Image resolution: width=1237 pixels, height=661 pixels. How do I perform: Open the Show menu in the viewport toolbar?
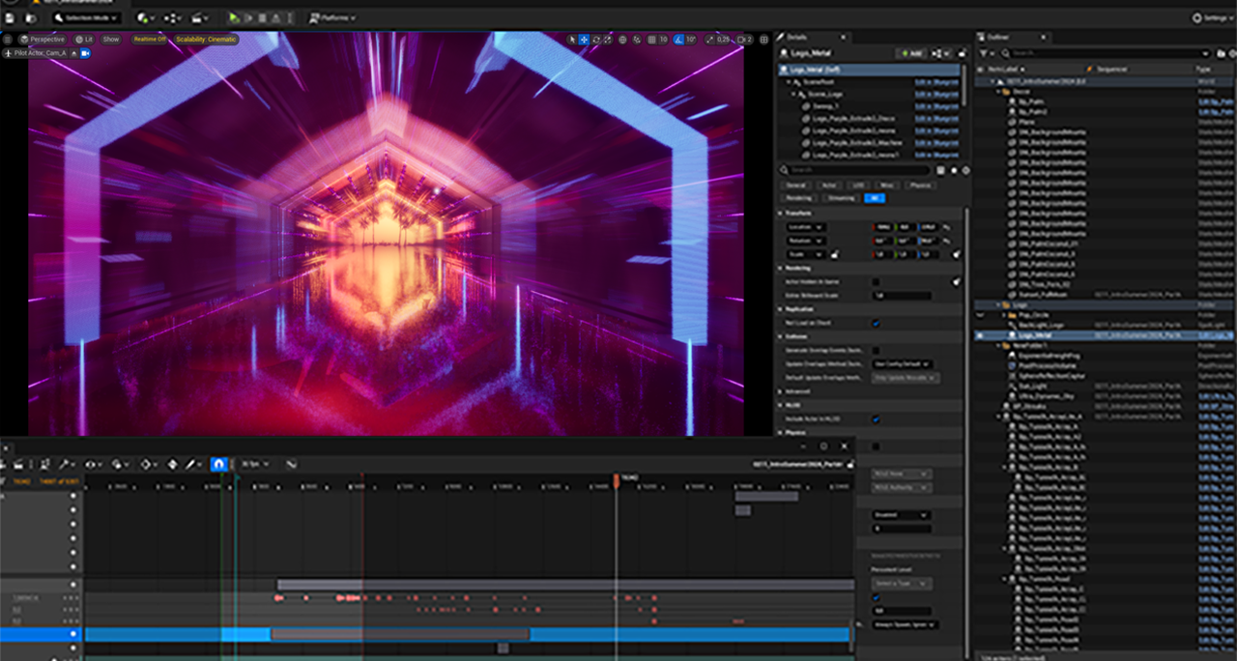pos(109,40)
